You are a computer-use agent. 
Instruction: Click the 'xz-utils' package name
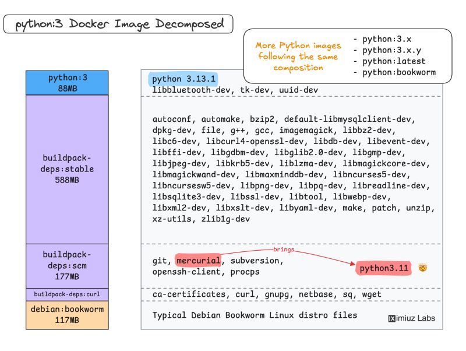click(172, 219)
